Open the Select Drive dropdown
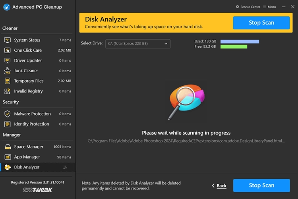 137,43
